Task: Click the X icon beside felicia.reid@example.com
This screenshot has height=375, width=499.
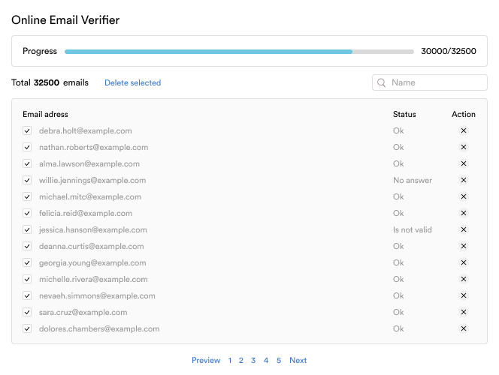Action: (x=464, y=213)
